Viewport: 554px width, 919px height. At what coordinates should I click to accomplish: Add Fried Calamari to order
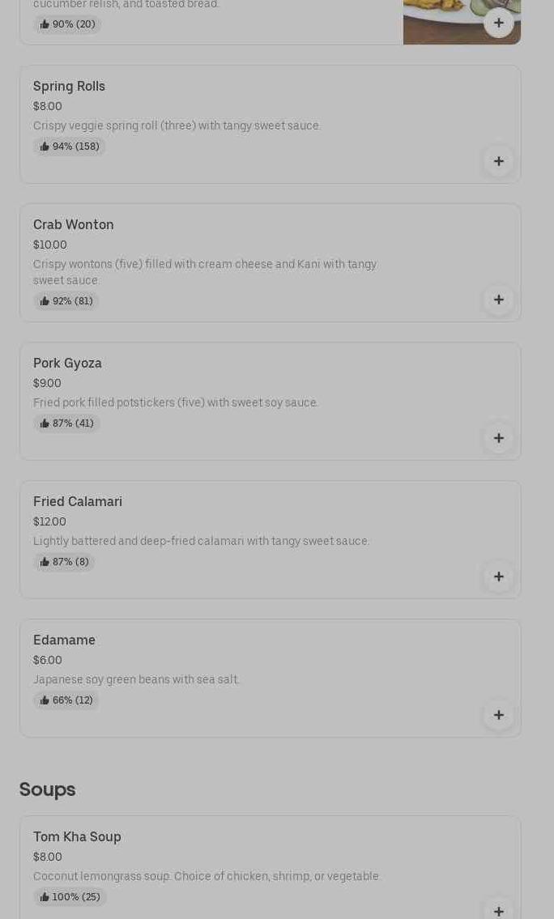(499, 577)
